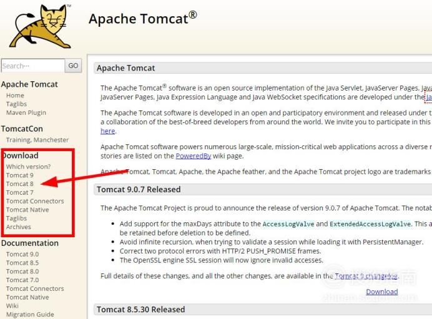Open the Wiki documentation link
Viewport: 432px width, 319px height.
(12, 306)
